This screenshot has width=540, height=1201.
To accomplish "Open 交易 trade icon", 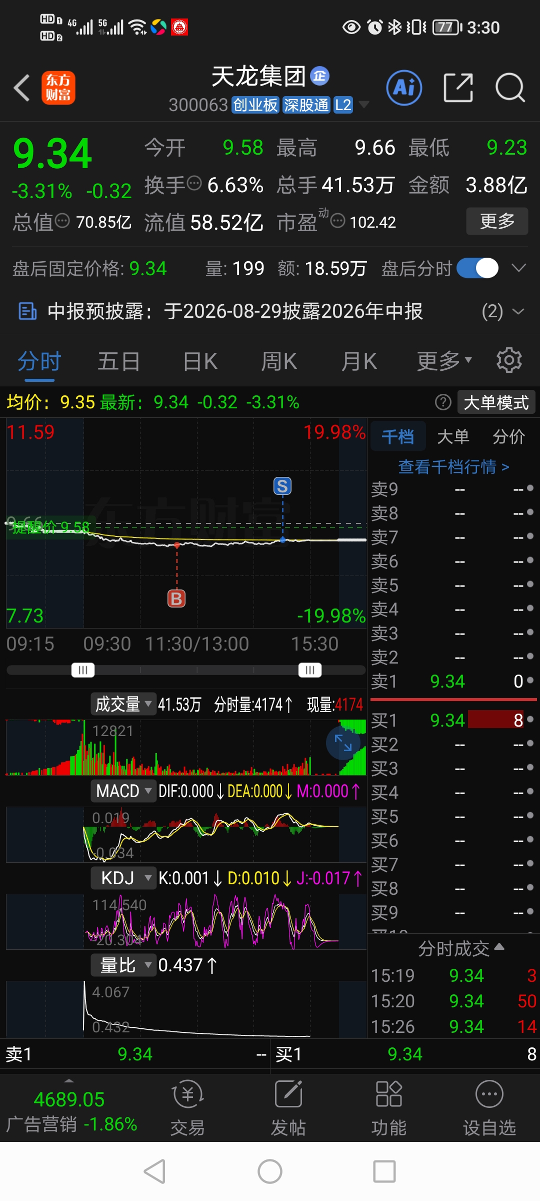I will coord(187,1107).
